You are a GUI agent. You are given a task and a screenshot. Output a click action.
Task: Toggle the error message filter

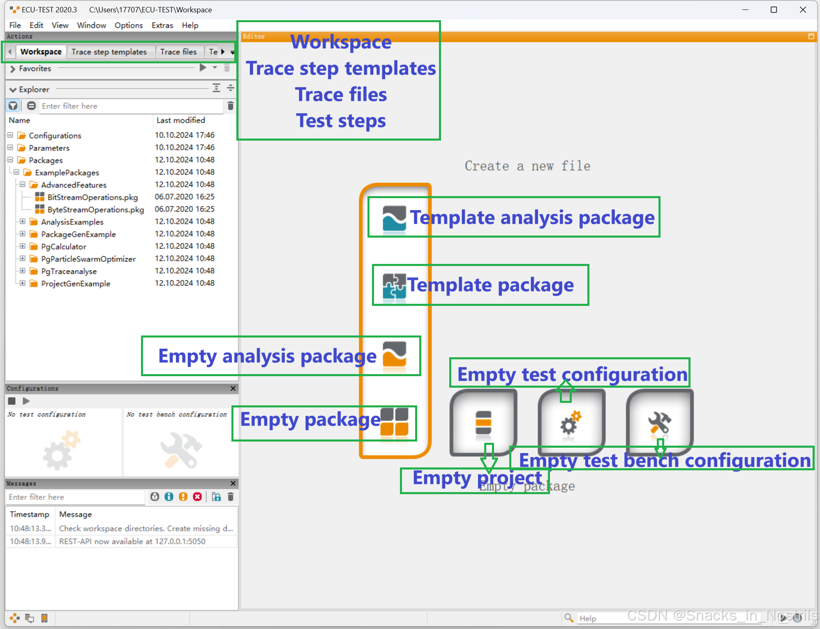tap(197, 497)
